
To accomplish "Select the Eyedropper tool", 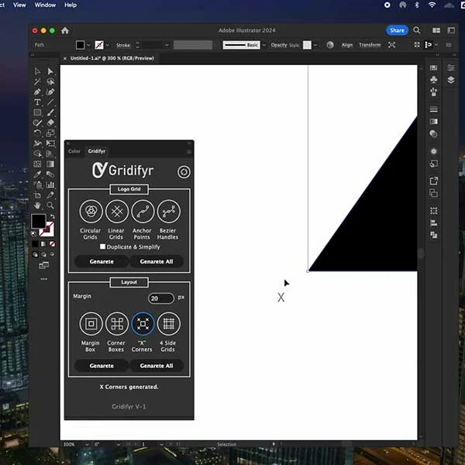I will (x=37, y=174).
